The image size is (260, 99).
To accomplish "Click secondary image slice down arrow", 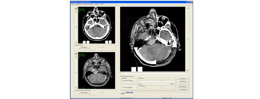I will 76,88.
